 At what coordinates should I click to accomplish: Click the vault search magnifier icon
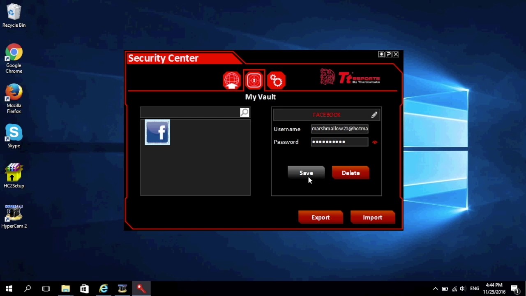[245, 112]
